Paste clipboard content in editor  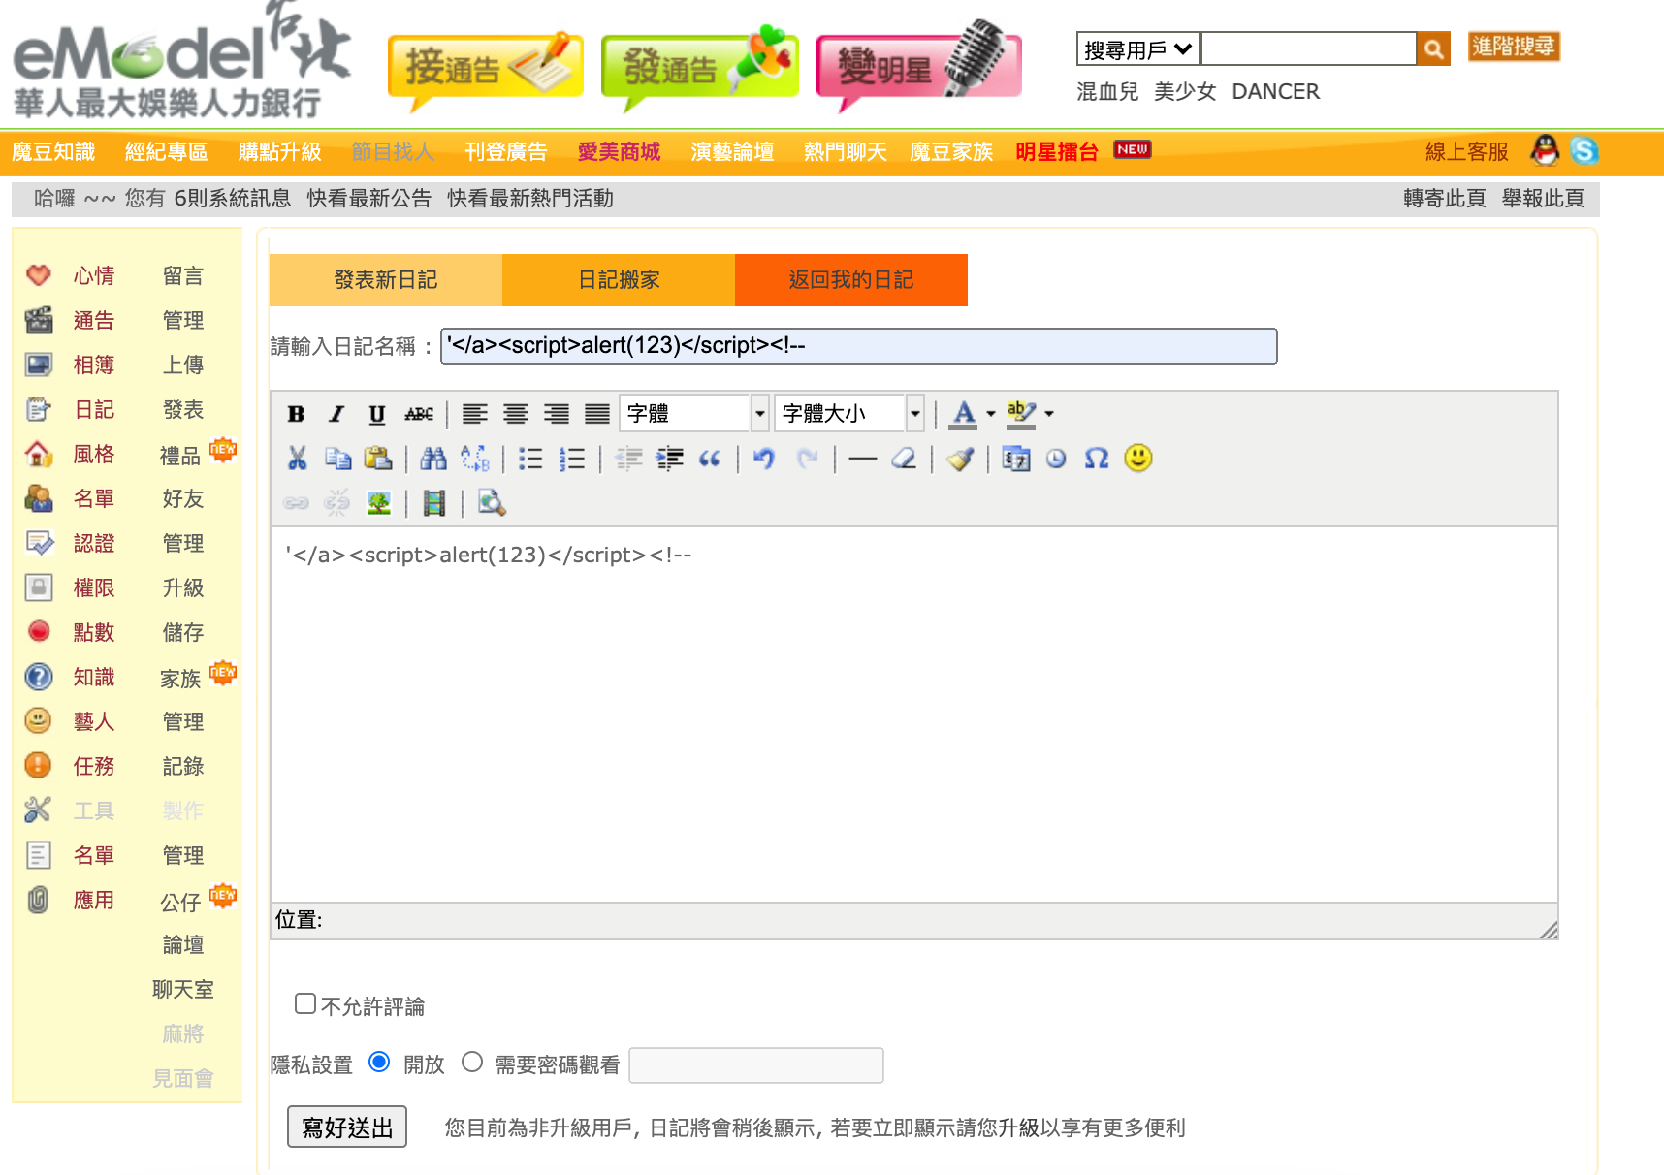(378, 459)
